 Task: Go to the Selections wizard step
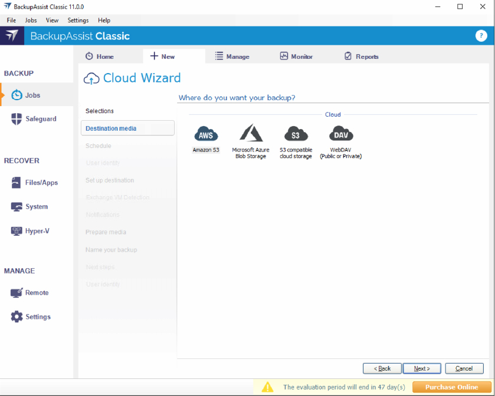tap(100, 111)
